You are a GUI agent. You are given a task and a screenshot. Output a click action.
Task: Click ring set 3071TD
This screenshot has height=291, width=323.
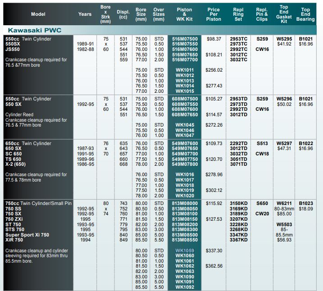tap(239, 164)
